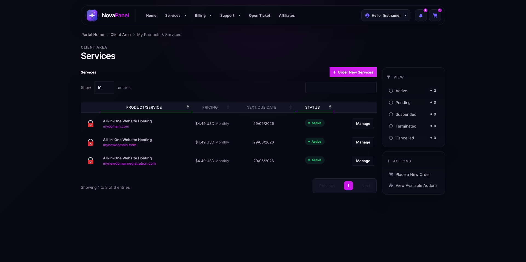Open the Open Ticket nav item
This screenshot has width=526, height=262.
coord(259,15)
